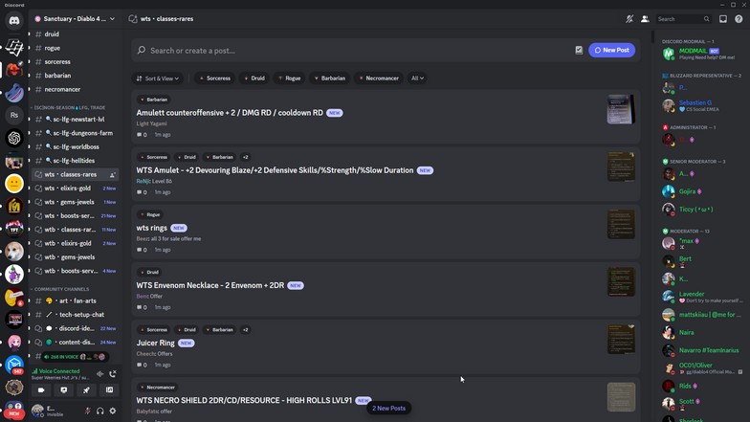Image resolution: width=750 pixels, height=422 pixels.
Task: Open the server folder with NEW badge
Action: pos(14,410)
